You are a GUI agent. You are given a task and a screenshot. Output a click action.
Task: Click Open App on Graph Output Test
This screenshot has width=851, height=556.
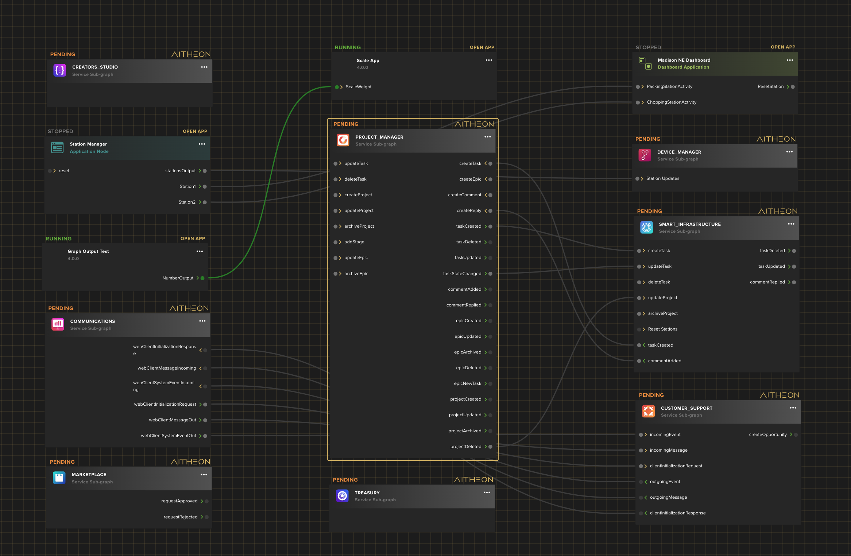click(193, 239)
